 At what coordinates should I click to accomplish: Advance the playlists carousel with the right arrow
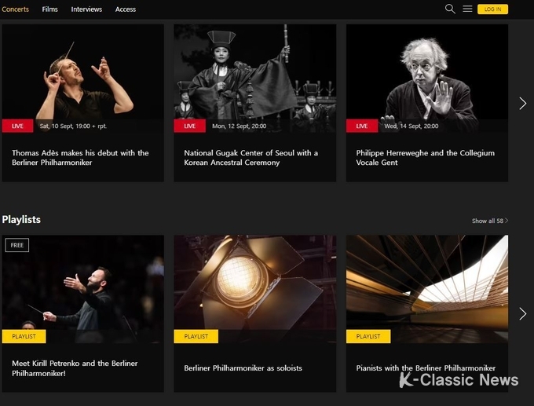[x=523, y=313]
